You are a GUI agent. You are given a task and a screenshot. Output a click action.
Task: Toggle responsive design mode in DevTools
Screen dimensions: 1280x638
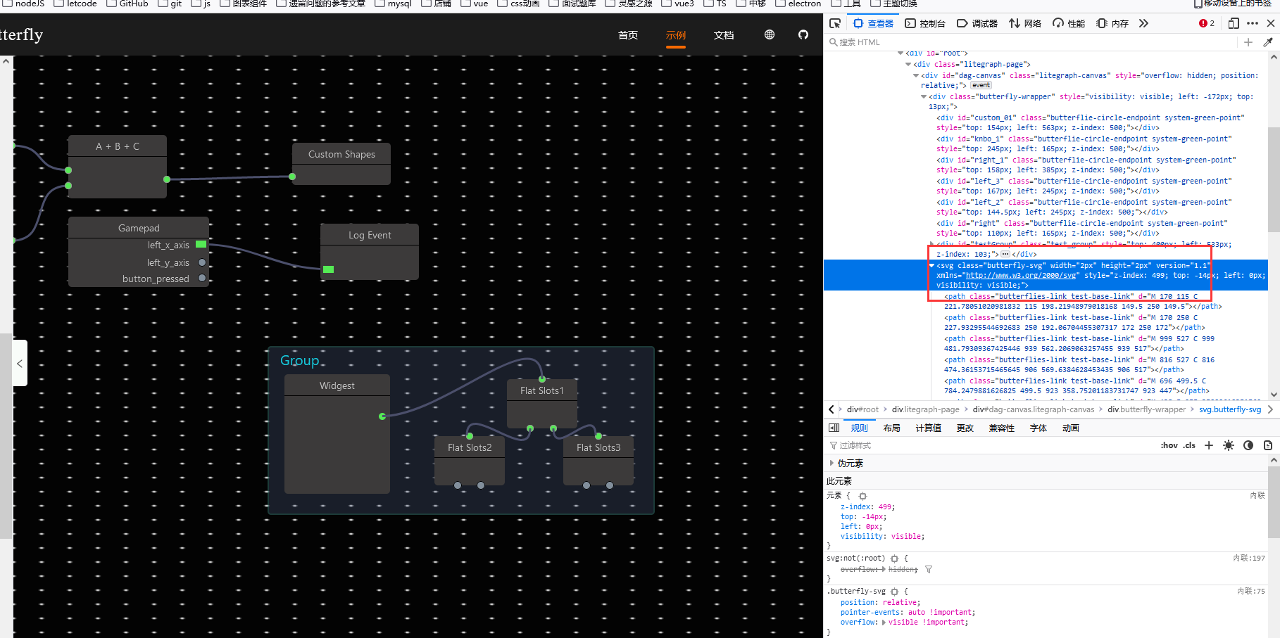(1233, 23)
